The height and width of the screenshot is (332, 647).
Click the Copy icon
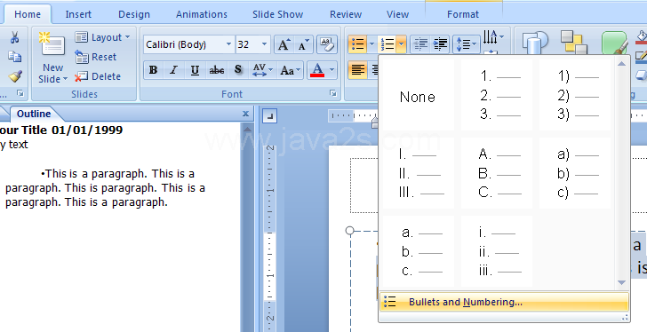(x=15, y=57)
